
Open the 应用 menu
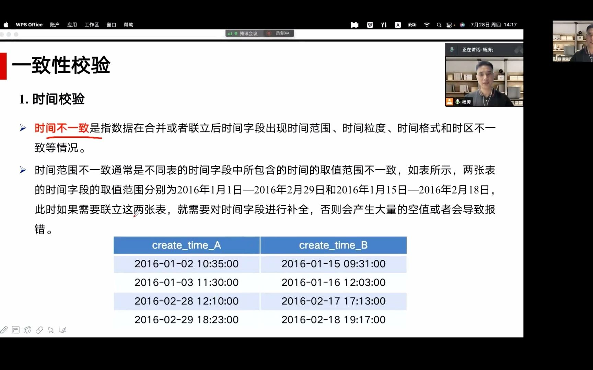tap(72, 25)
